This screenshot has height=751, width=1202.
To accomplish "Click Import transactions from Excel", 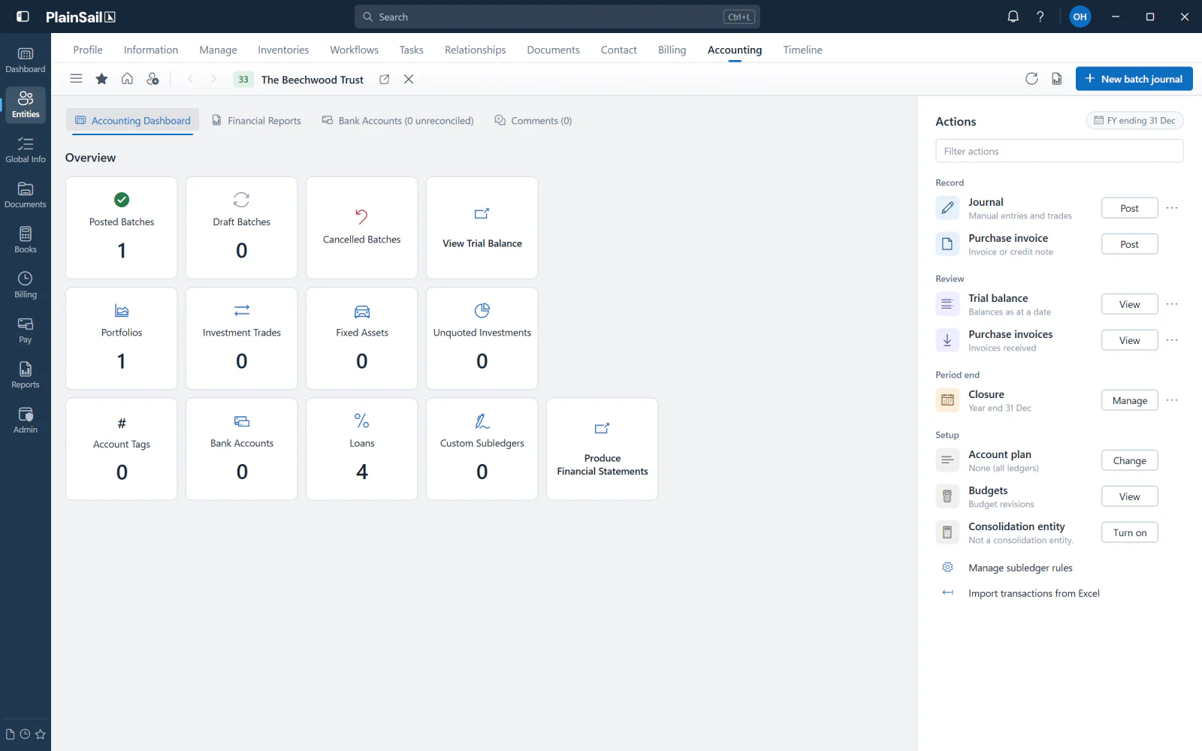I will coord(1034,593).
